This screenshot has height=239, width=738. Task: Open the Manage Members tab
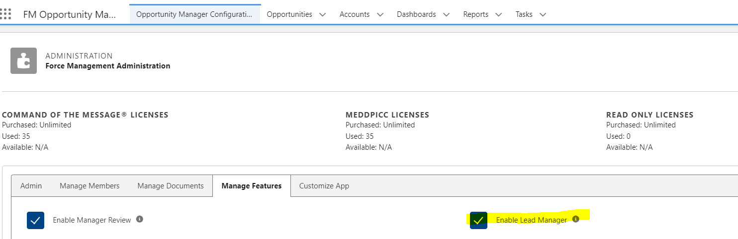pyautogui.click(x=90, y=186)
